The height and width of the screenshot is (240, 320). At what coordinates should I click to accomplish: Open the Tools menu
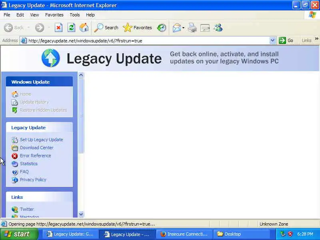(75, 15)
